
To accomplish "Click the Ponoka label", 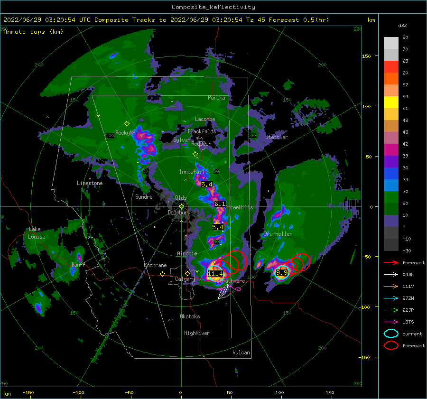I will click(216, 98).
